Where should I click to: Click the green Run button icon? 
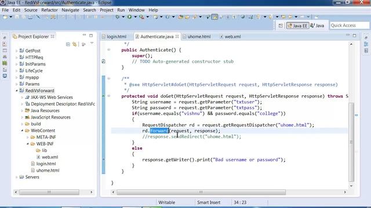(x=129, y=17)
